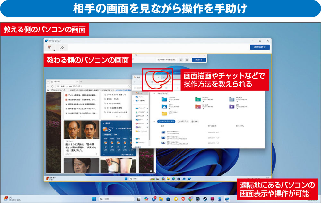Open a new tab in Edge browser
The image size is (321, 203).
click(81, 82)
